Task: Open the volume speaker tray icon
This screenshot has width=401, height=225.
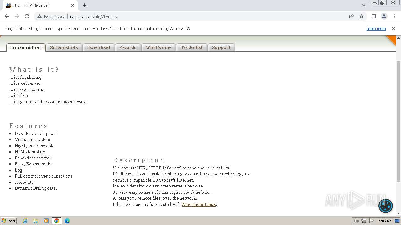Action: coord(356,221)
